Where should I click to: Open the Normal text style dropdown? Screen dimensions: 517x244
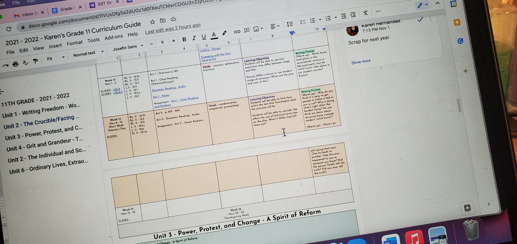tap(88, 54)
